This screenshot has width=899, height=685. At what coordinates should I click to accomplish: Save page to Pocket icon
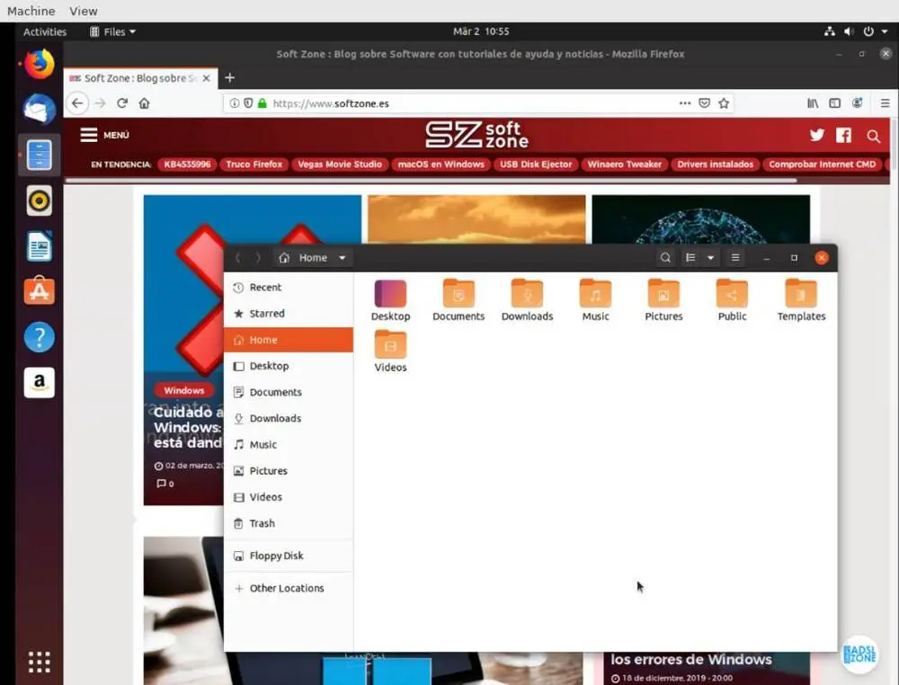(705, 103)
